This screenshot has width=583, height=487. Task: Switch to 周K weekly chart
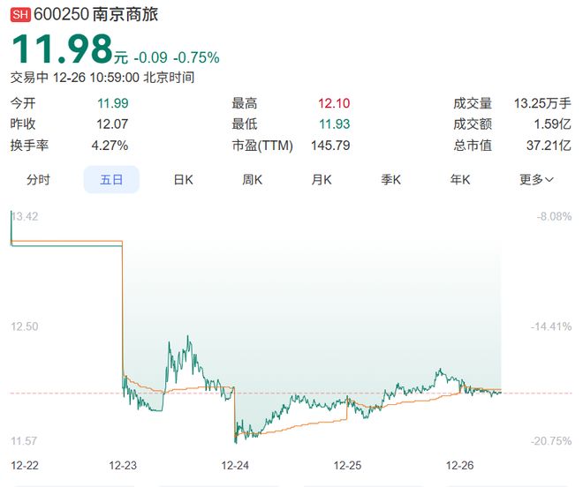click(253, 180)
